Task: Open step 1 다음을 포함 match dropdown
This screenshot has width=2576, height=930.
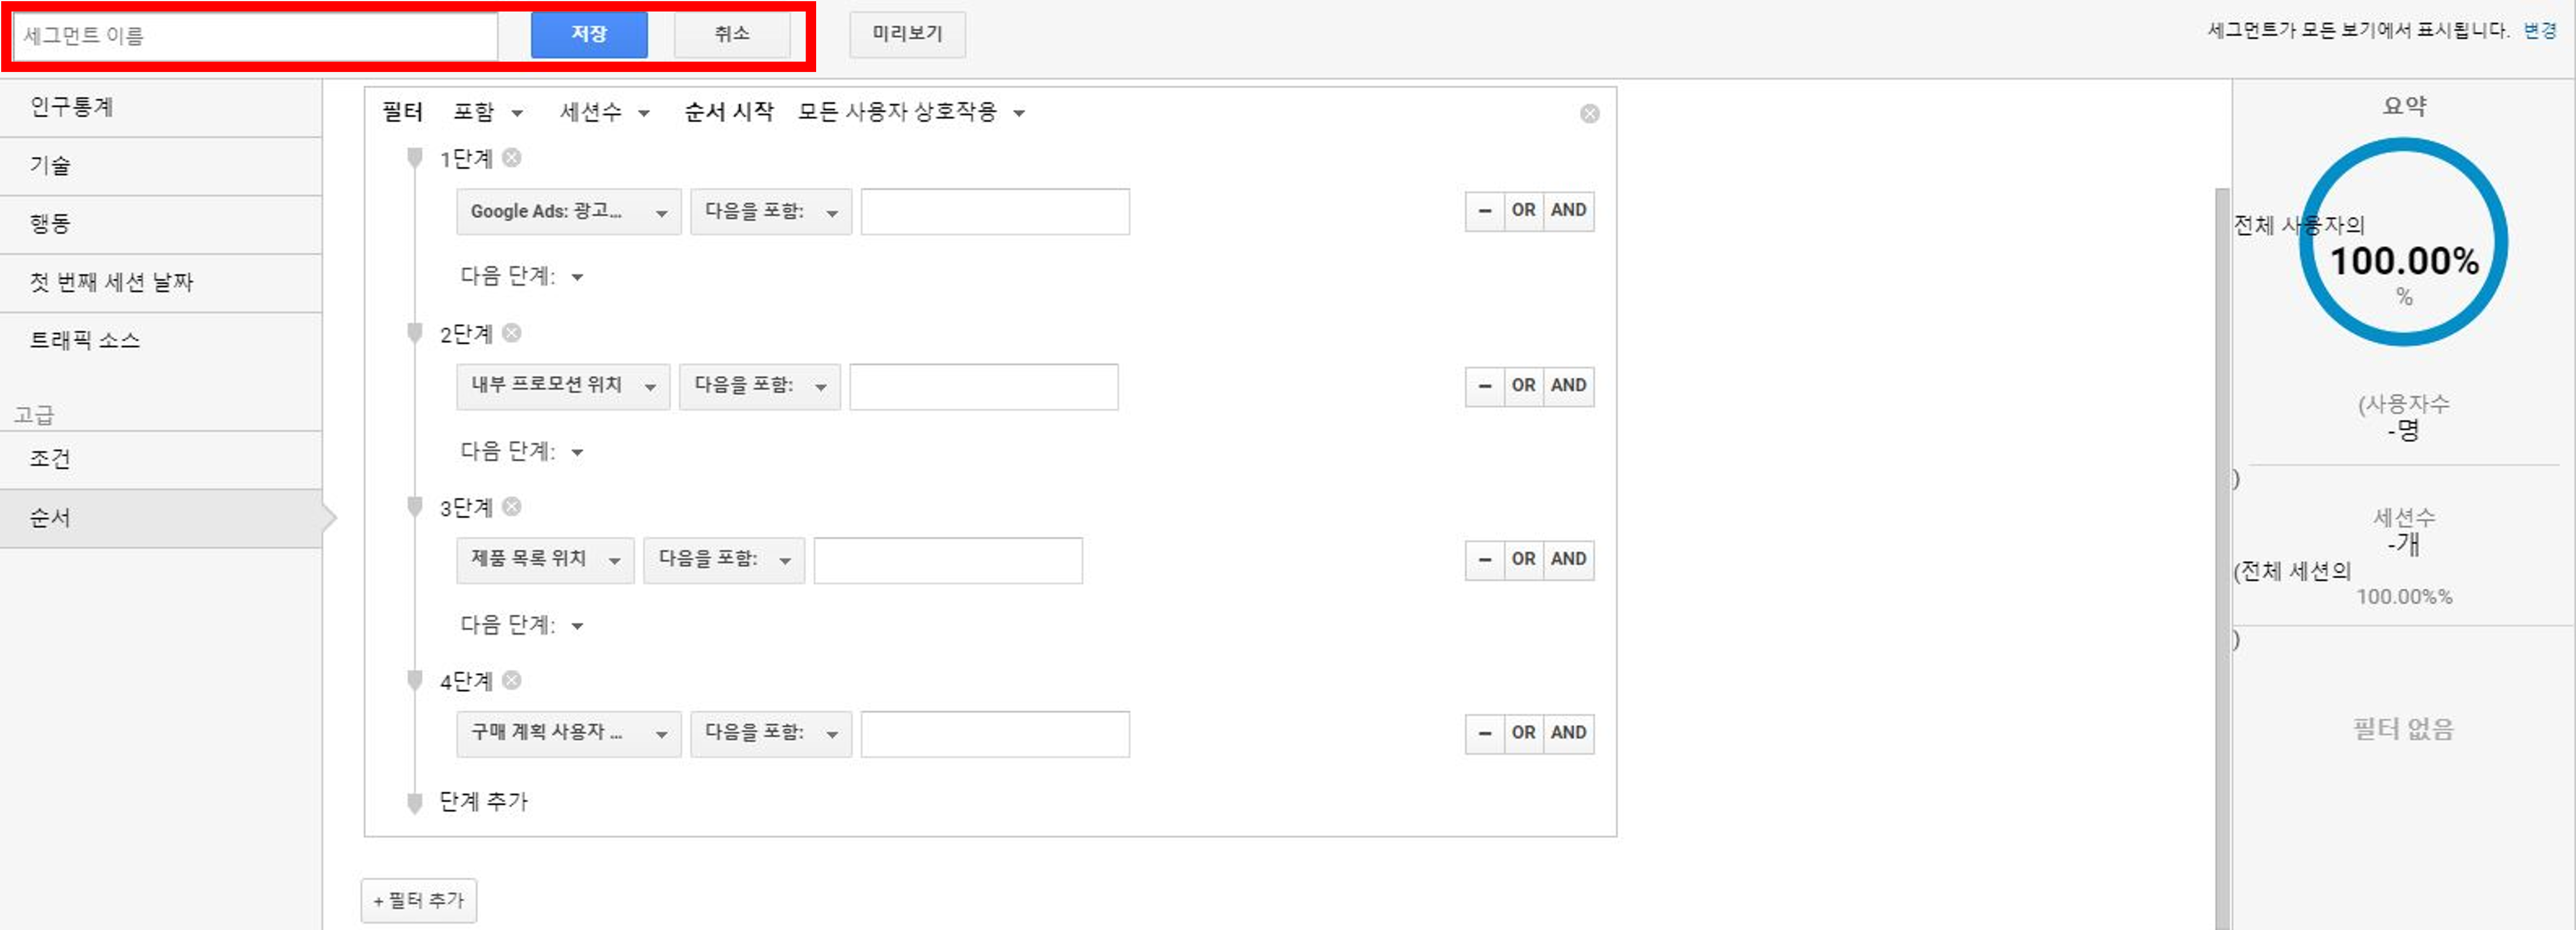Action: [771, 212]
